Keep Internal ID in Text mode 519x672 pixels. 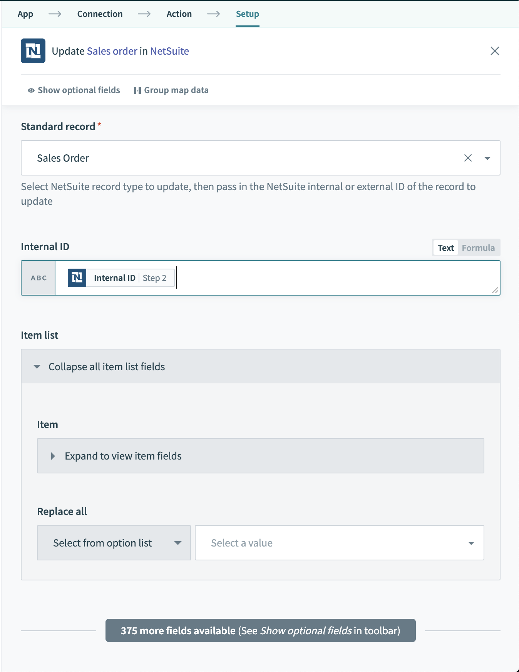(x=445, y=247)
